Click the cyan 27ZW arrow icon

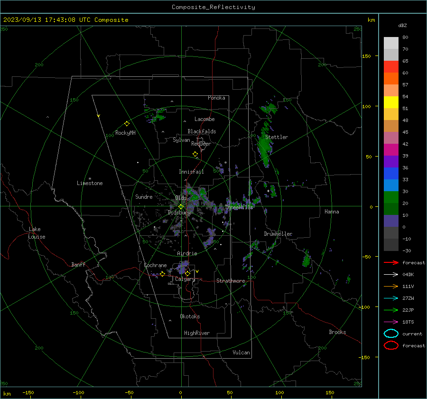[x=391, y=298]
